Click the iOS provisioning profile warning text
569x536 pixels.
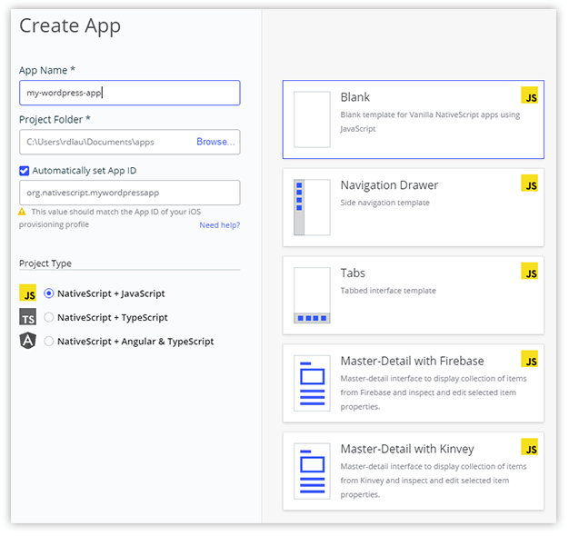click(x=110, y=218)
